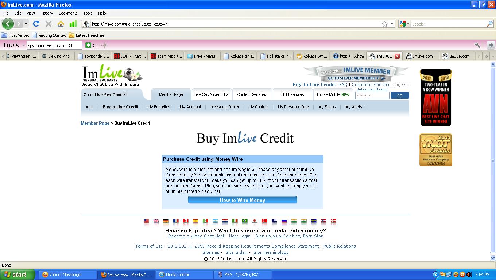Select the Japanese flag
The height and width of the screenshot is (280, 496).
click(255, 221)
